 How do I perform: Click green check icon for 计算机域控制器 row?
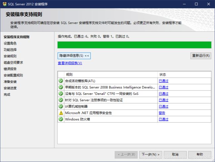pos(61,106)
